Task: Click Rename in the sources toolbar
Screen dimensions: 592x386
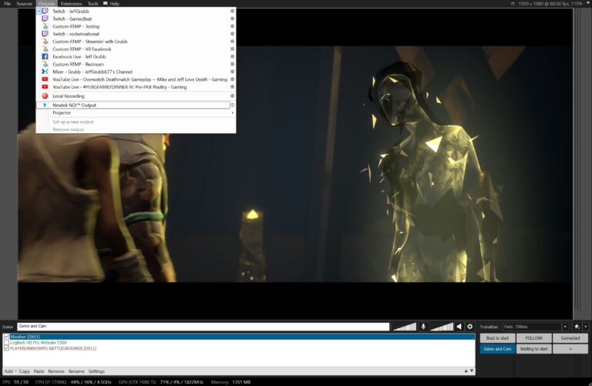Action: [76, 371]
